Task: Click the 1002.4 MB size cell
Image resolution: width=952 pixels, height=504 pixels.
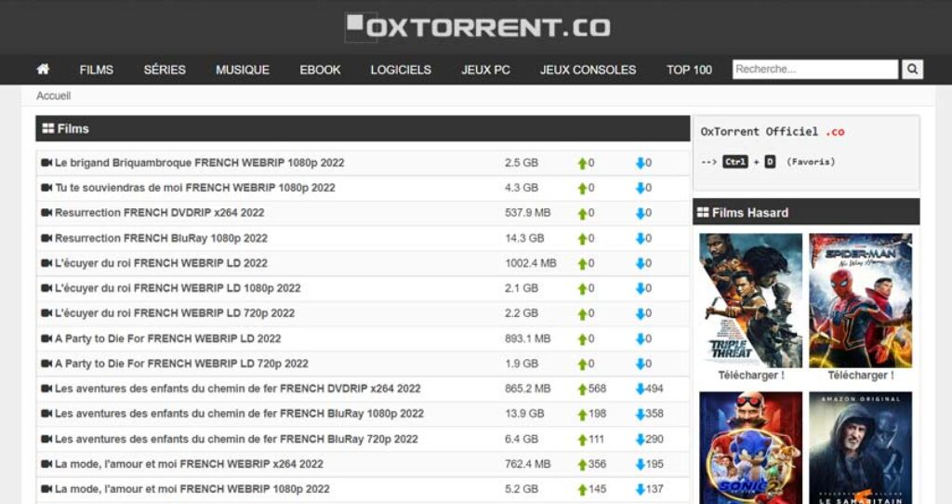Action: (x=531, y=263)
